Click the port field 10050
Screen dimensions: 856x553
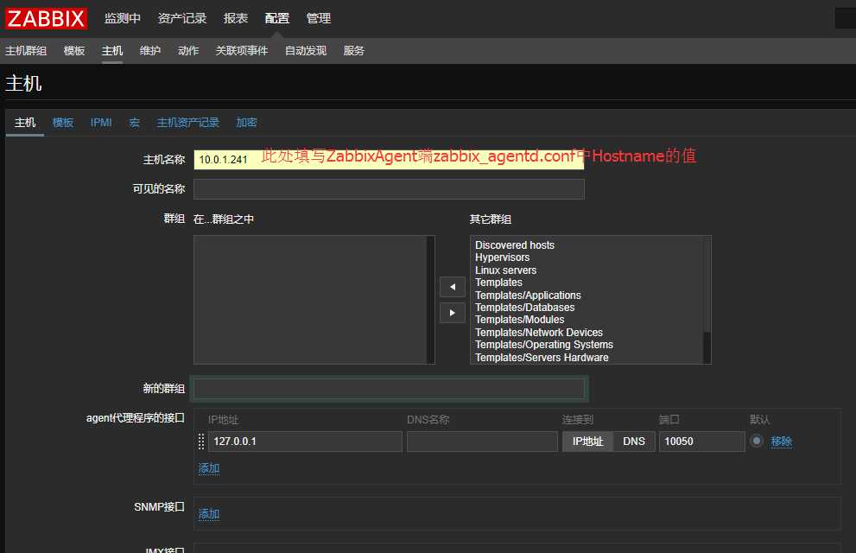tap(701, 441)
